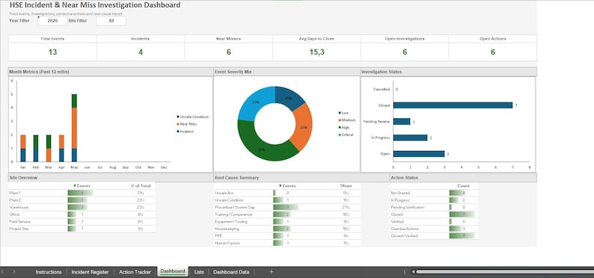Select the PPE root cause row
Viewport: 594px width, 278px height.
point(287,236)
